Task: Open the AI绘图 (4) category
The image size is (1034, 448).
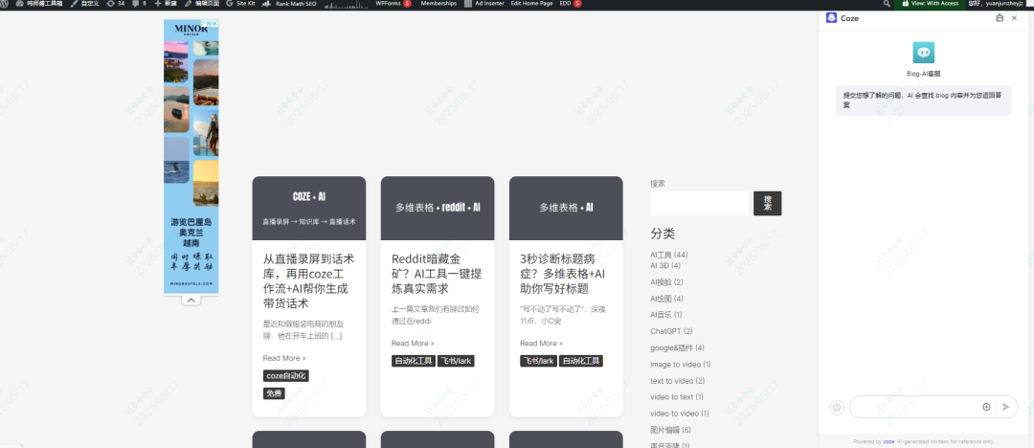Action: (x=666, y=299)
